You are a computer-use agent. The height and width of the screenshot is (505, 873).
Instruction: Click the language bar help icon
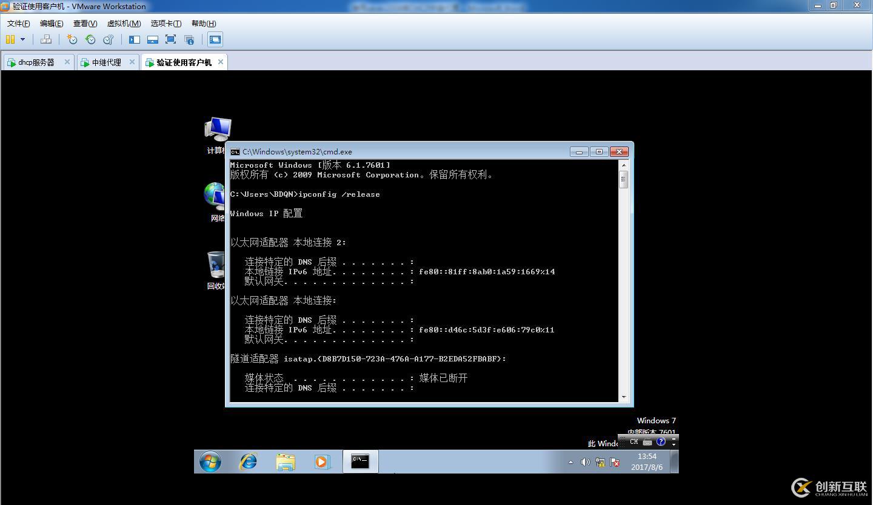coord(661,442)
